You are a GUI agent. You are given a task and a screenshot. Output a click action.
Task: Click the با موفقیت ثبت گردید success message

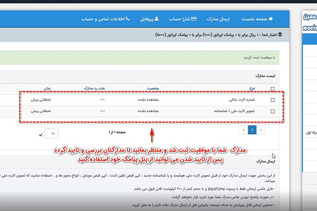click(259, 57)
